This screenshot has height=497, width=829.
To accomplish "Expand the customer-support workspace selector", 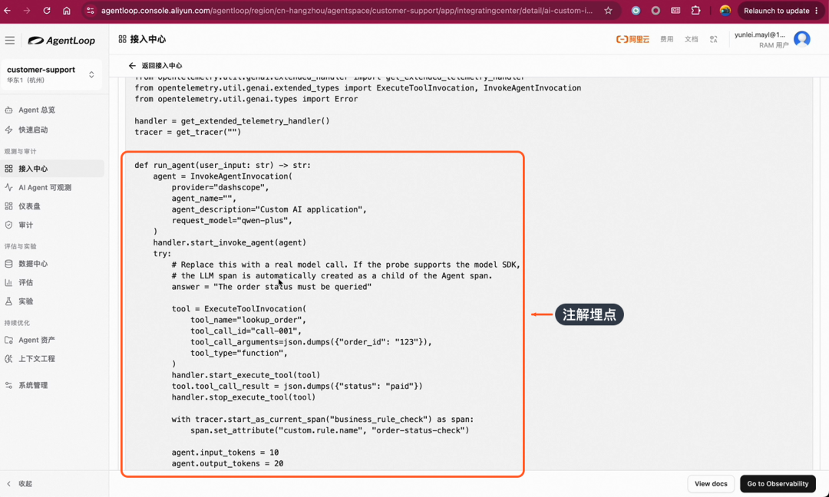I will coord(51,74).
